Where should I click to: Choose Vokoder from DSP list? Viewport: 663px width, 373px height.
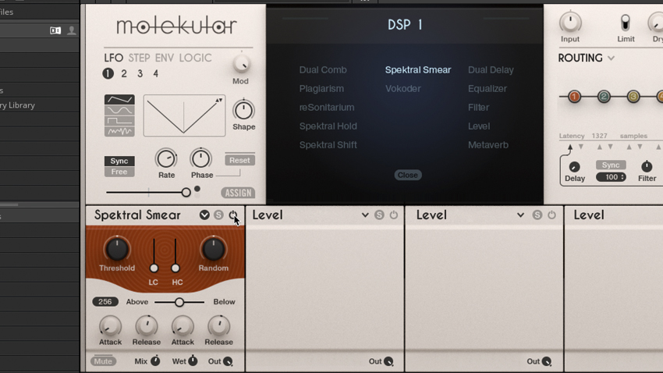pos(403,89)
